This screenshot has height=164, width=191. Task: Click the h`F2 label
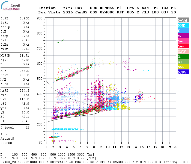pos(4,75)
